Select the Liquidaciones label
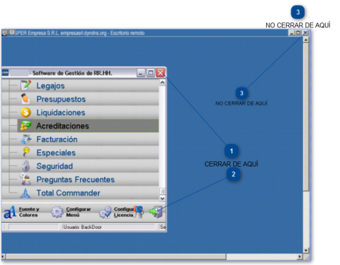Viewport: 340px width, 265px height. tap(61, 113)
